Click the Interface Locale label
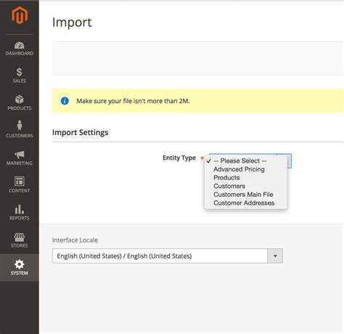 click(75, 240)
